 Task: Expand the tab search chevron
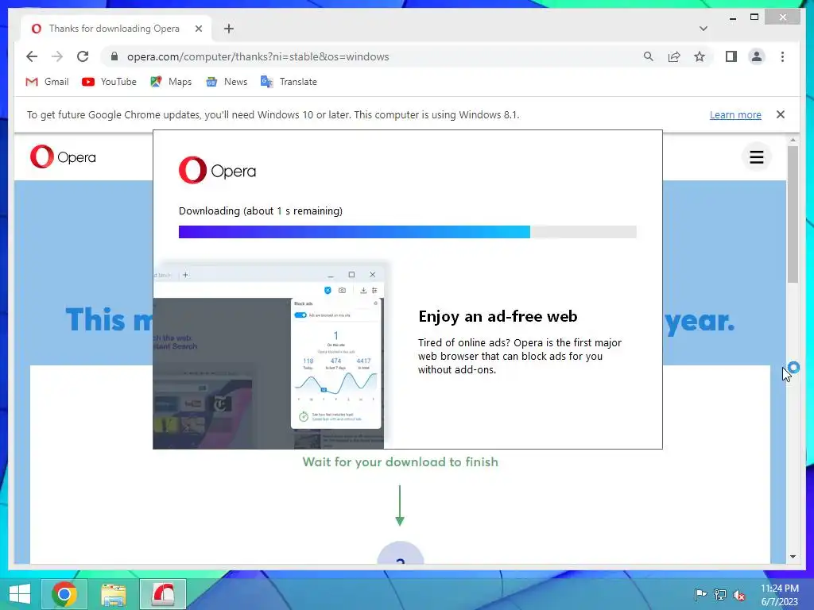point(703,29)
